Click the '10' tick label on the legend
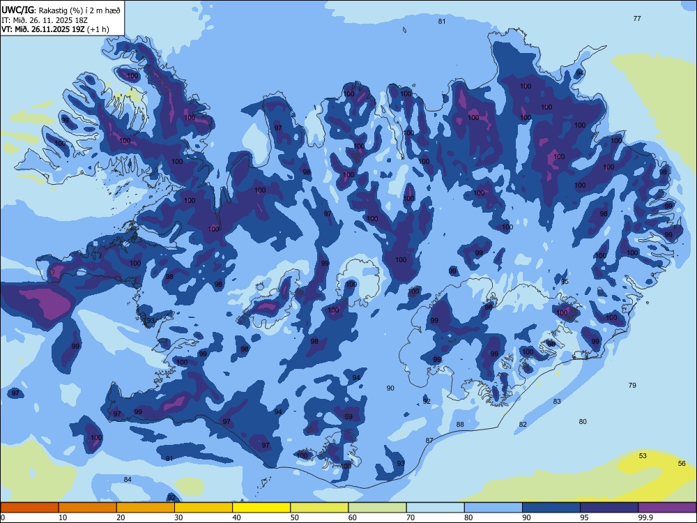This screenshot has width=697, height=523. (x=63, y=517)
